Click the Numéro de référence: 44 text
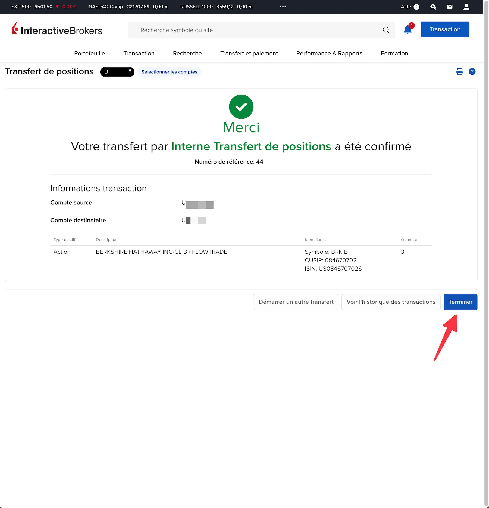 229,162
